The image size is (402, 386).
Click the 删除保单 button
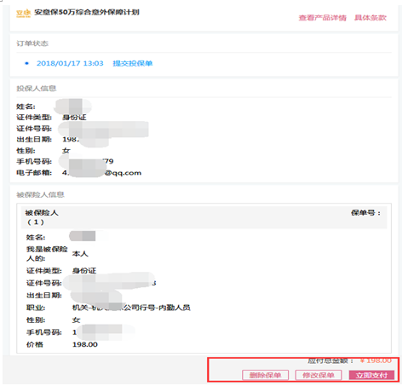(x=265, y=375)
